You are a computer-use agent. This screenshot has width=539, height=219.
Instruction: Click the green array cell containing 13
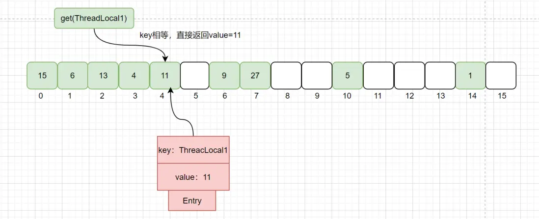click(x=103, y=76)
